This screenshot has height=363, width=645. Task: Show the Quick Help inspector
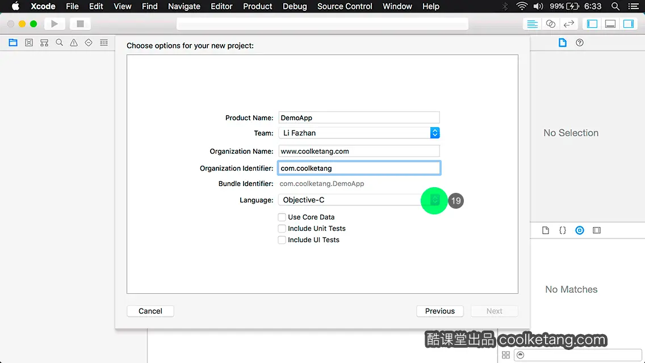tap(580, 43)
